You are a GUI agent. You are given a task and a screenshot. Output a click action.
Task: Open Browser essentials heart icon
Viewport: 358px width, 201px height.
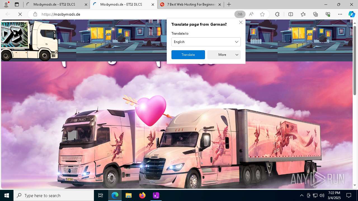pyautogui.click(x=328, y=14)
